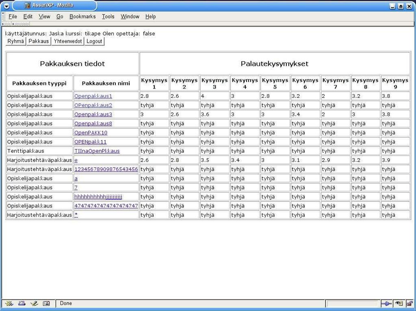The height and width of the screenshot is (311, 416).
Task: Open the TIInaOpenPkkaus link
Action: pyautogui.click(x=97, y=151)
